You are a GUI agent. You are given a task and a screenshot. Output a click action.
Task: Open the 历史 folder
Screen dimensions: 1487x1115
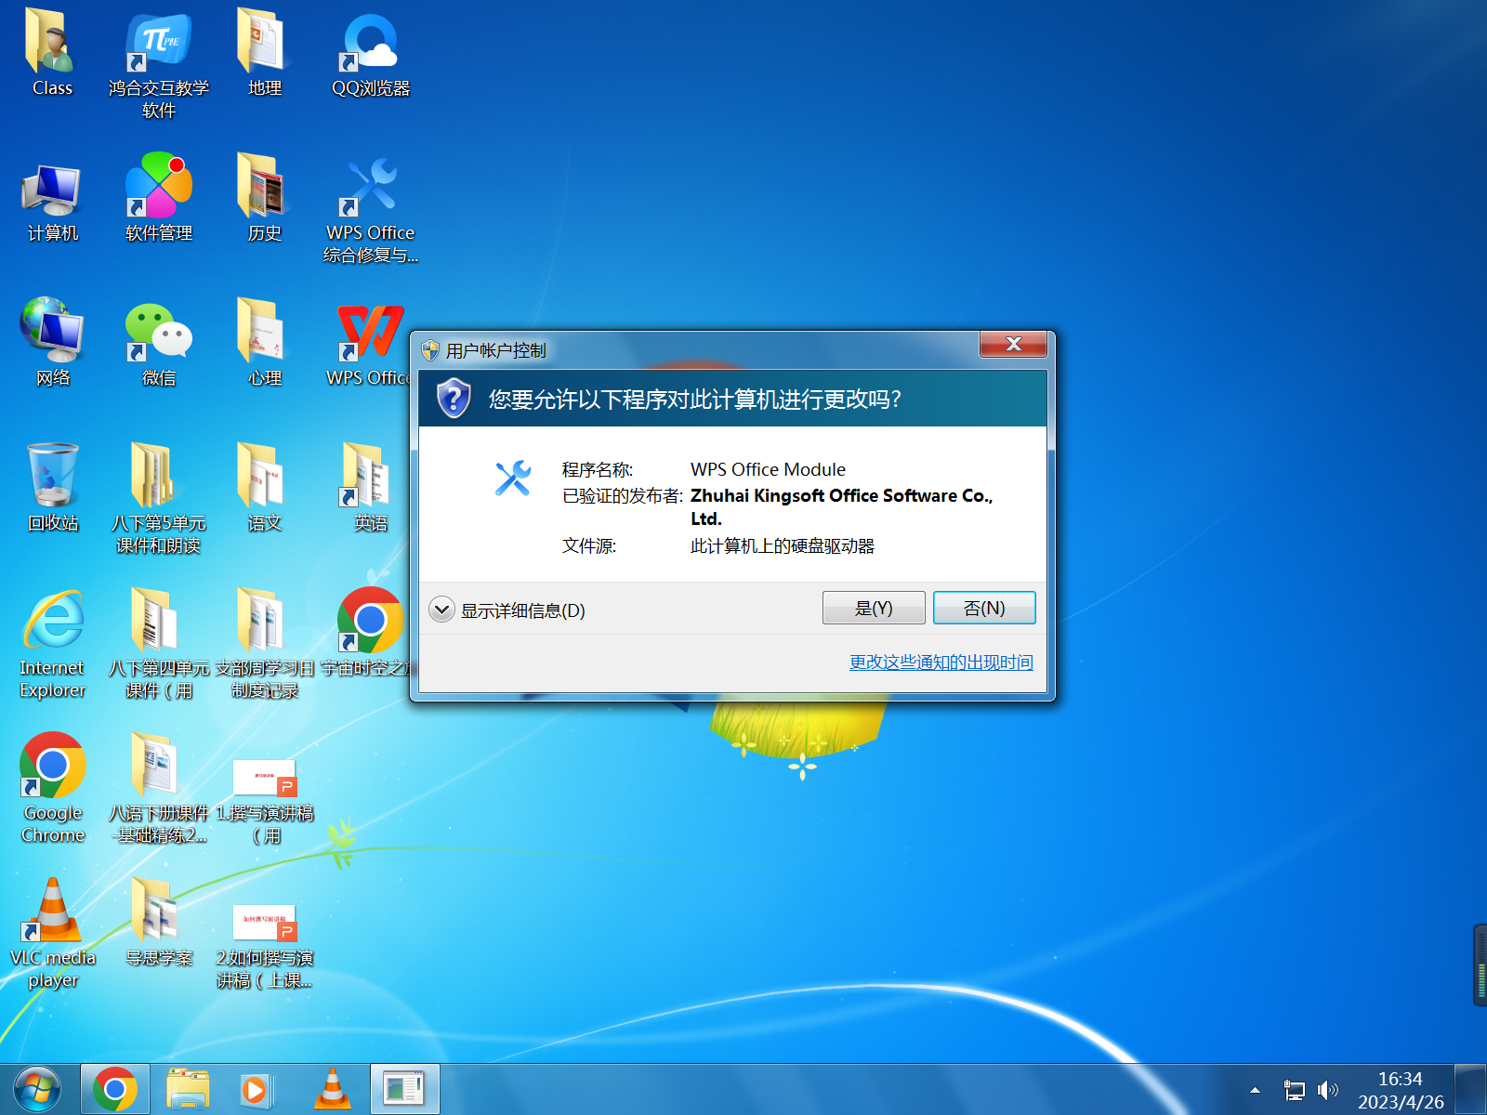(264, 197)
